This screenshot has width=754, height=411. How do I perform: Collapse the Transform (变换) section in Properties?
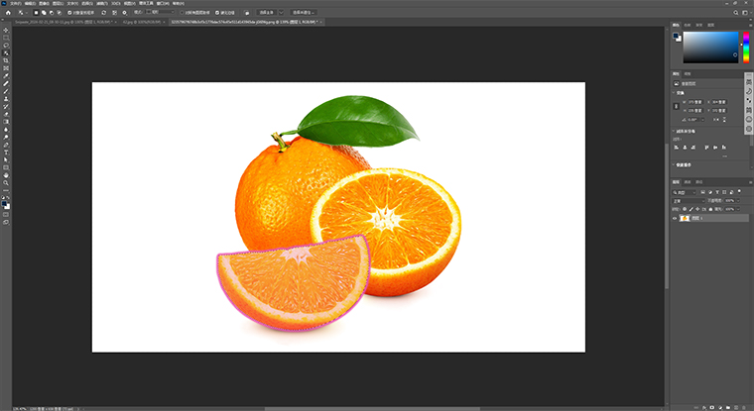tap(674, 93)
